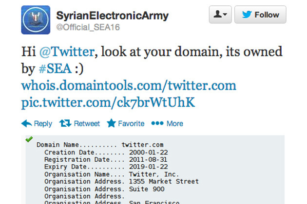
Task: Open the @Official_SEA16 handle
Action: tap(88, 27)
